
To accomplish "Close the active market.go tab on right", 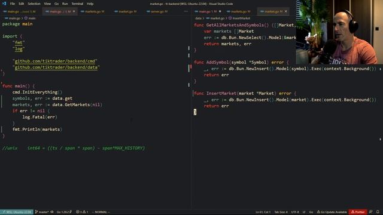I will point(286,11).
